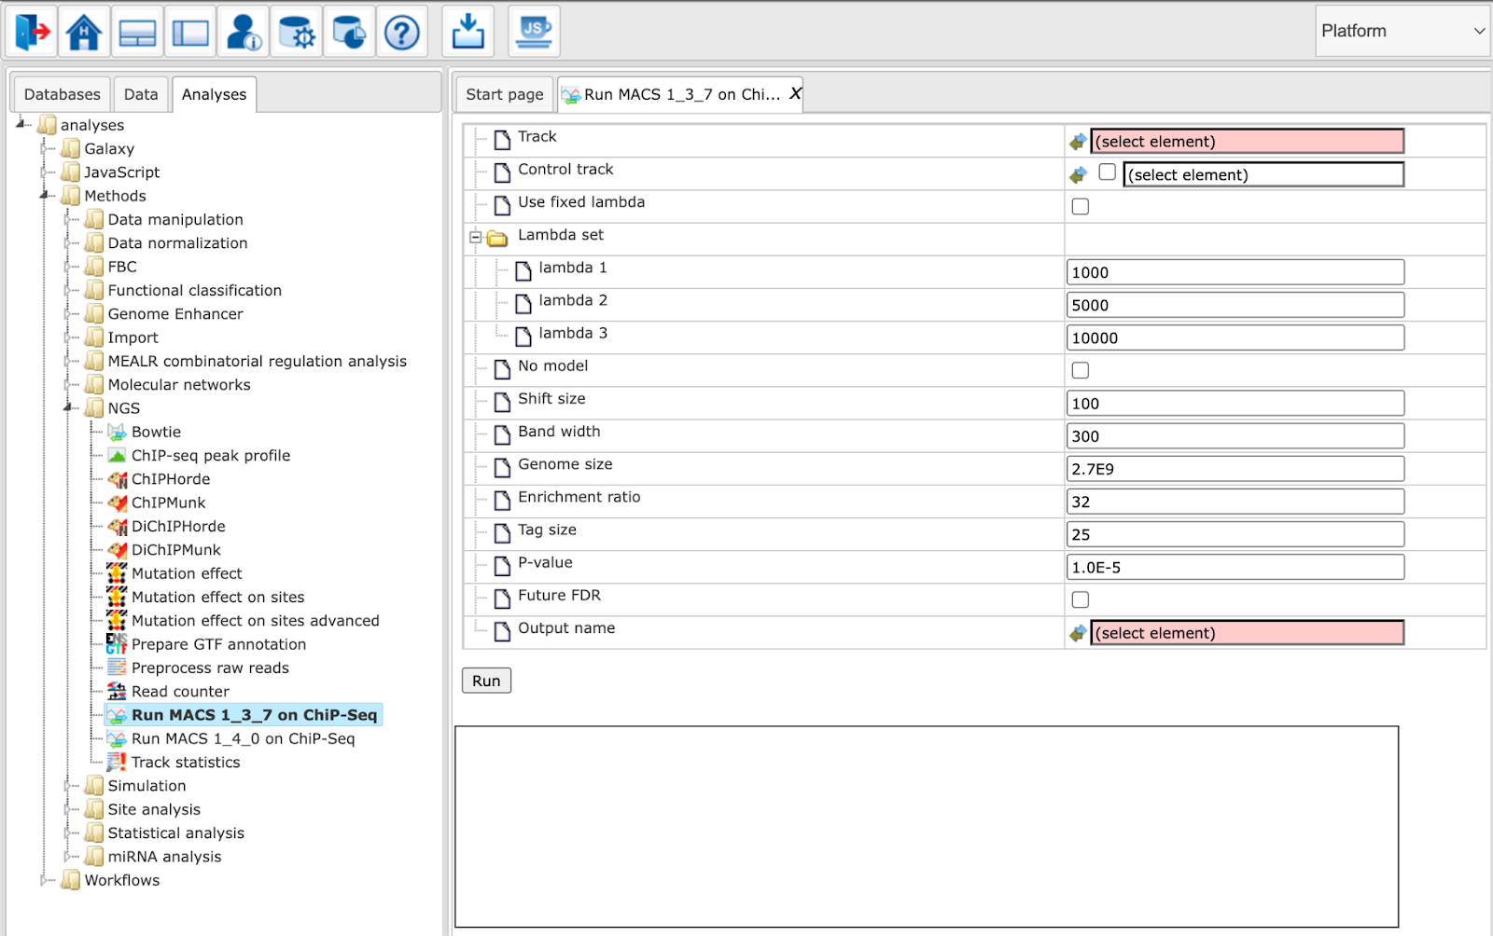The height and width of the screenshot is (936, 1493).
Task: Open ChIPMunk analysis
Action: pyautogui.click(x=168, y=502)
